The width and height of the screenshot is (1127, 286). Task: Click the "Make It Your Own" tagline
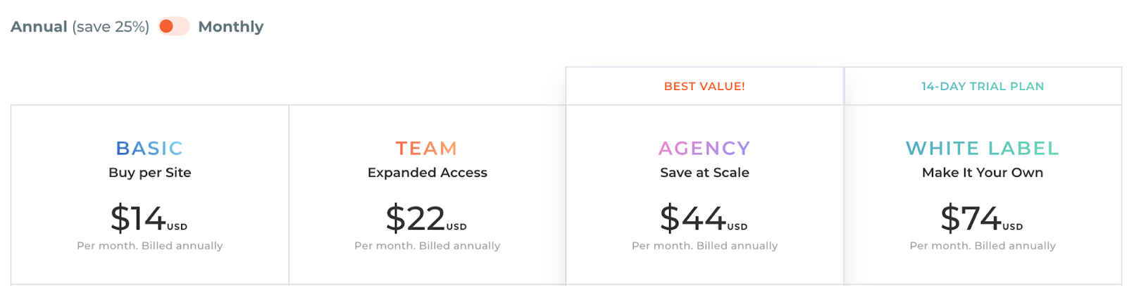click(983, 173)
